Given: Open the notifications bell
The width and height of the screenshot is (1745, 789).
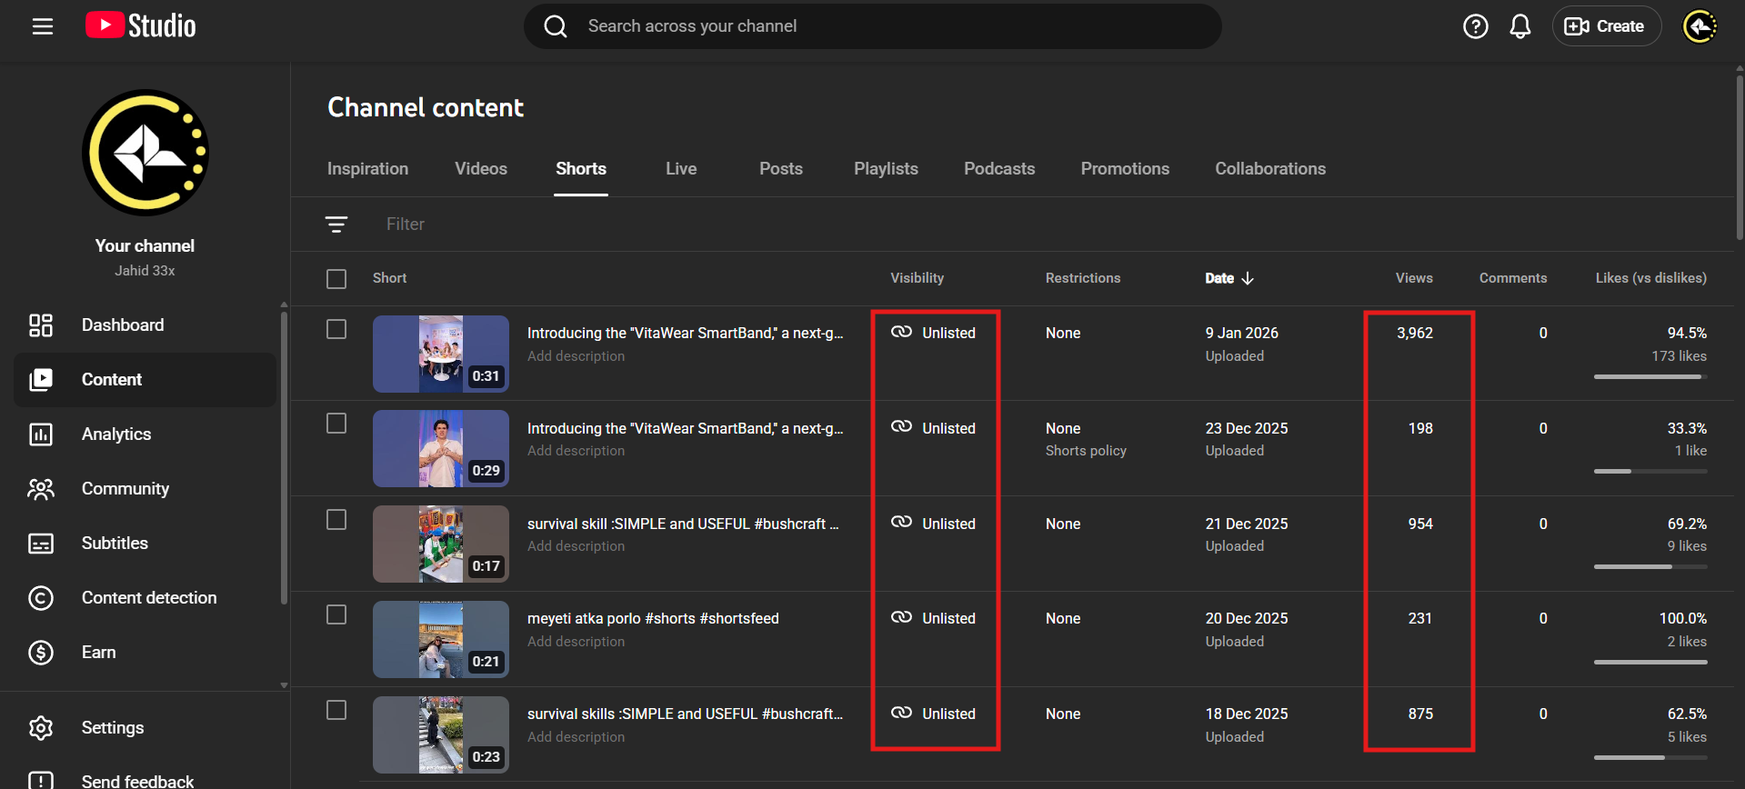Looking at the screenshot, I should (x=1519, y=26).
